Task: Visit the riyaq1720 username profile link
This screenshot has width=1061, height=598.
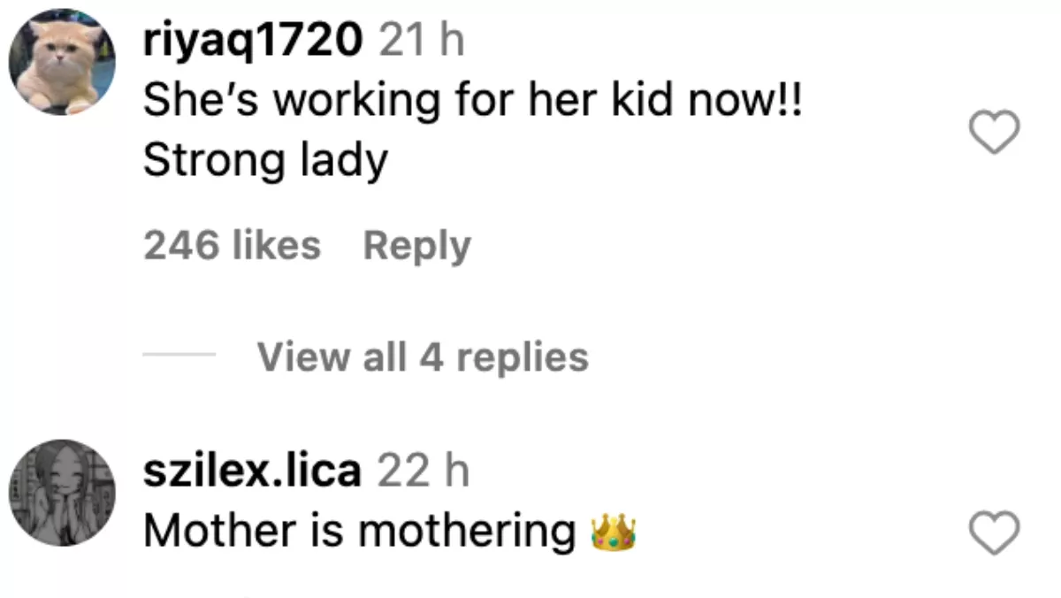Action: 253,41
